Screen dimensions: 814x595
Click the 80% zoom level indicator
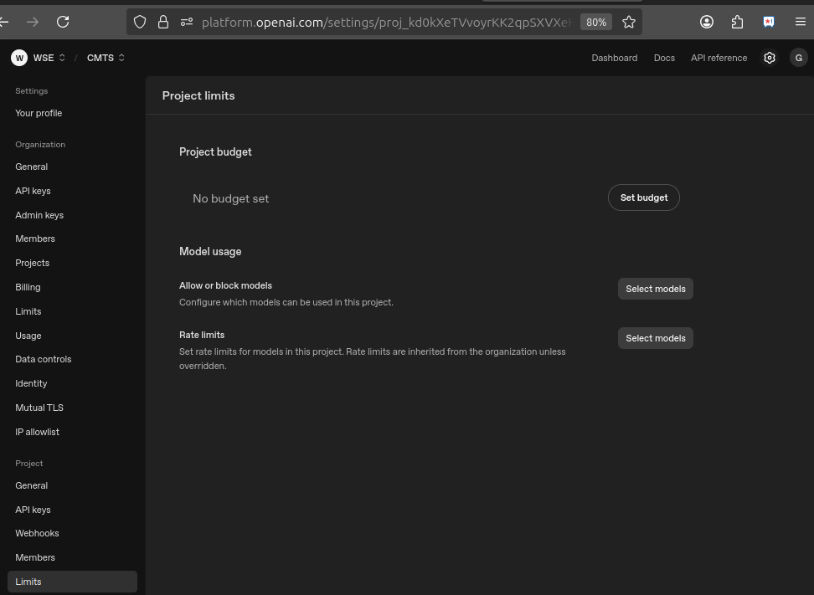tap(596, 22)
